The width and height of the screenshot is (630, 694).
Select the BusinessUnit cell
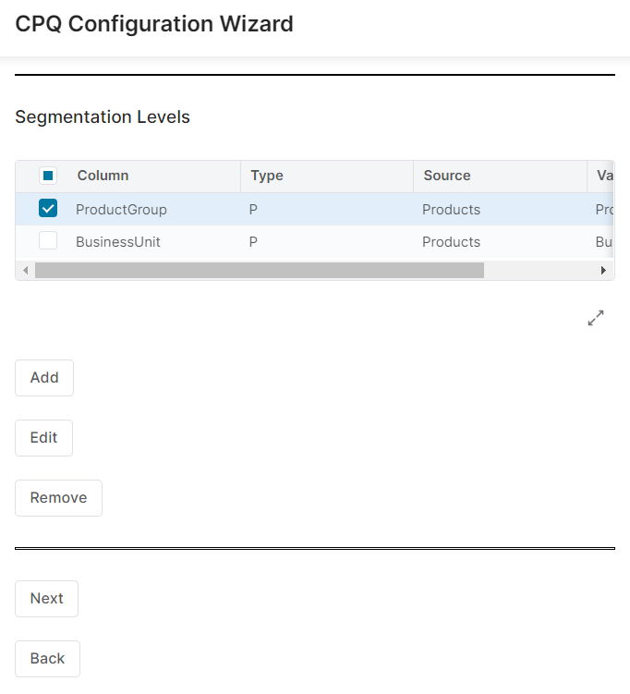click(117, 242)
